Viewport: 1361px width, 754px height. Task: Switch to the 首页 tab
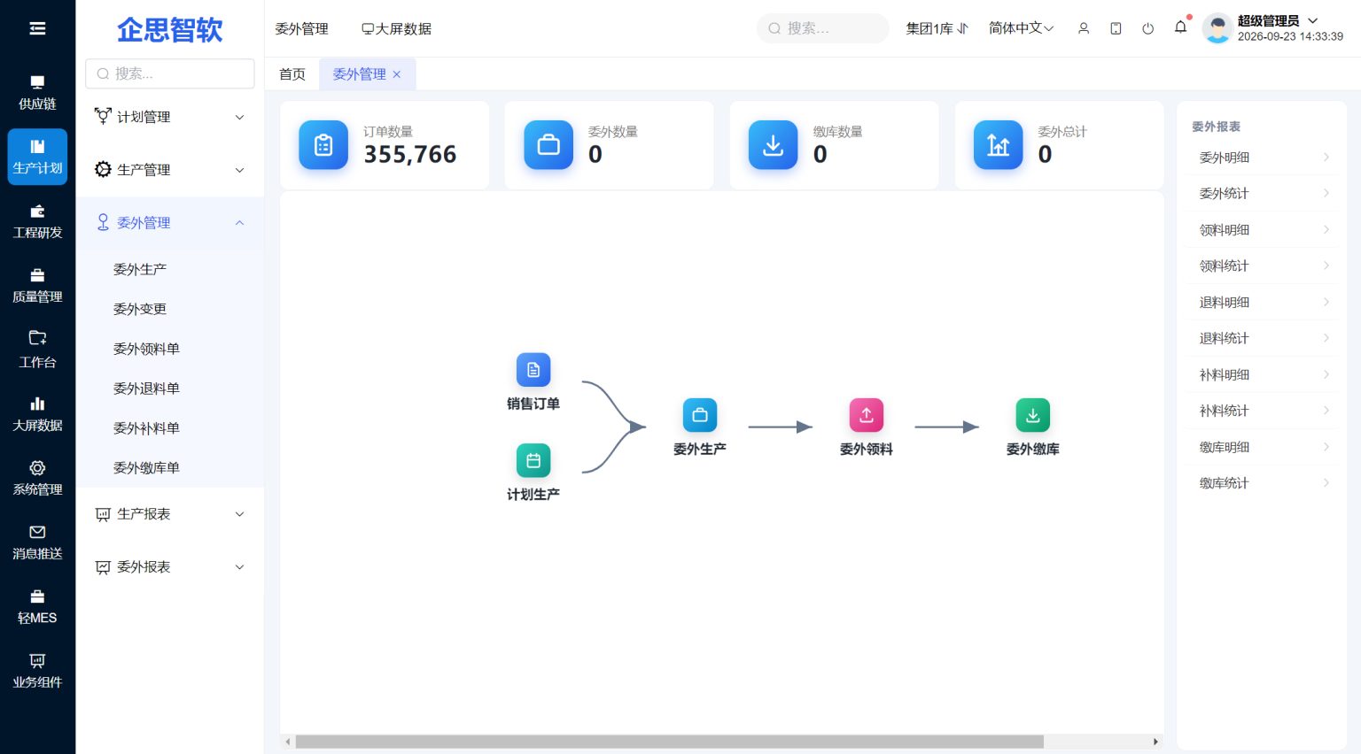pyautogui.click(x=292, y=74)
